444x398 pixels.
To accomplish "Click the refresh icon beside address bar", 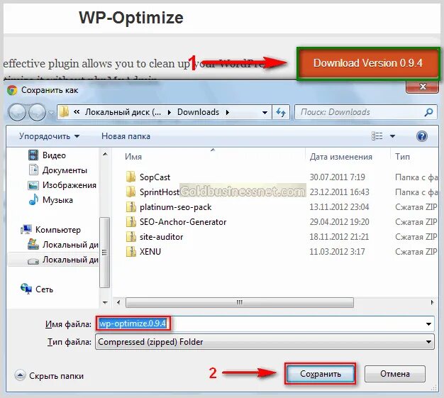I will (281, 113).
